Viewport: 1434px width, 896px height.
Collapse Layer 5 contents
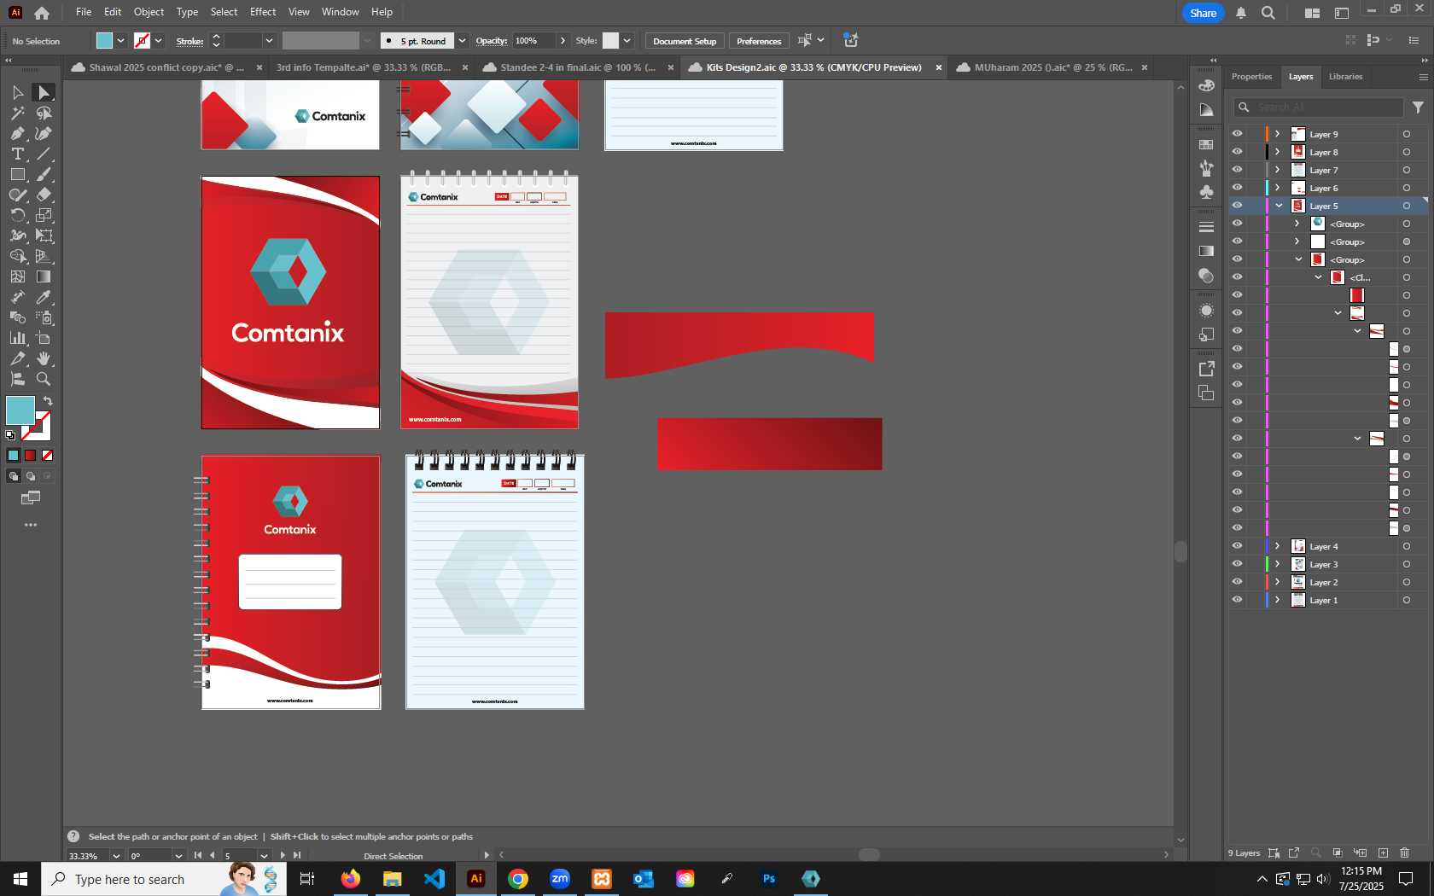(1279, 206)
